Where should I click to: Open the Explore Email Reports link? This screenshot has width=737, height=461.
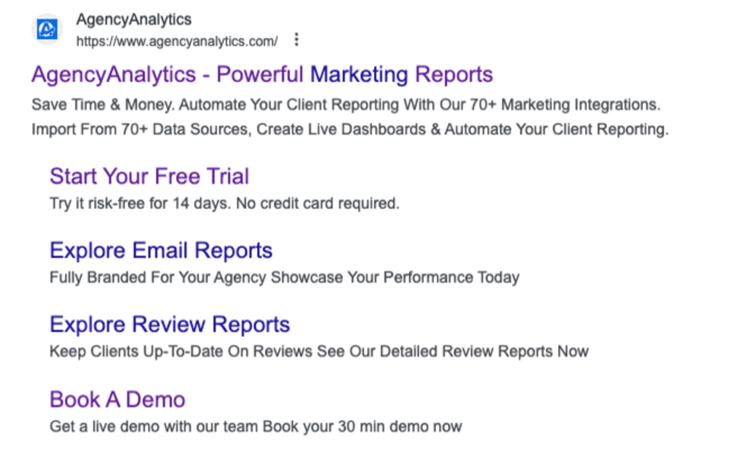(x=161, y=250)
